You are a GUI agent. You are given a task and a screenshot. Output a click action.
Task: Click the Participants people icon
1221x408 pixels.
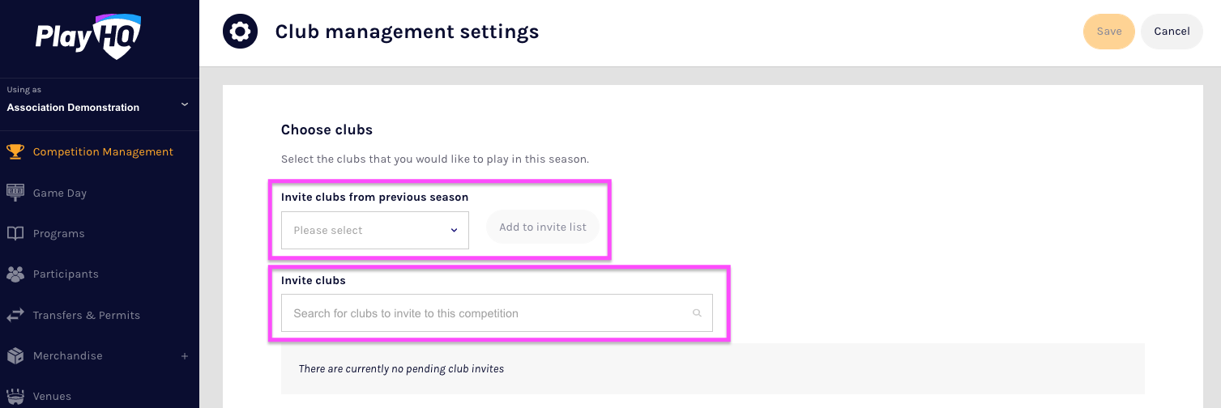pyautogui.click(x=15, y=274)
